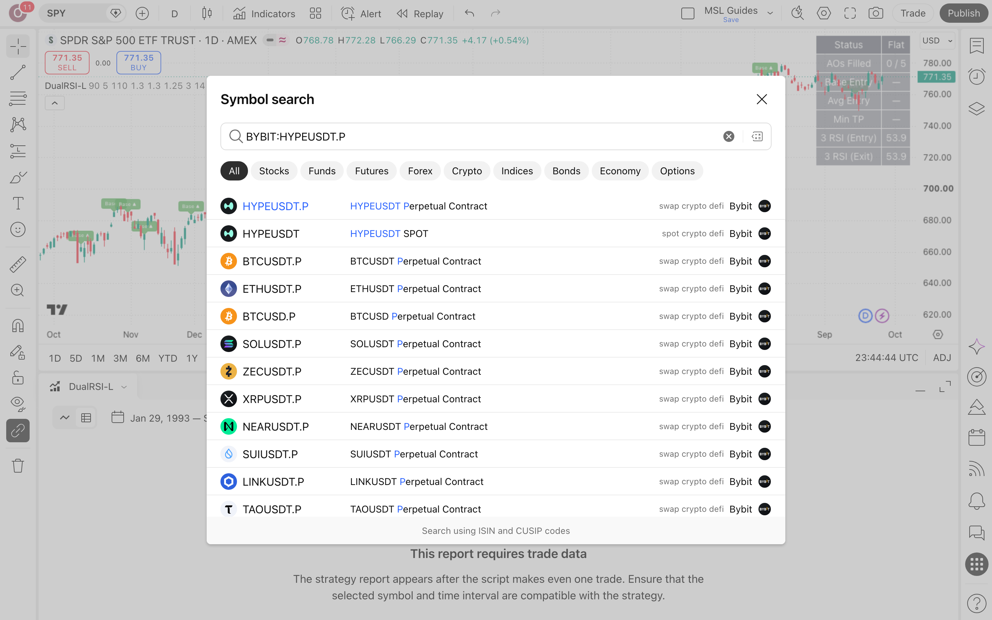The height and width of the screenshot is (620, 992).
Task: Click the Trade button
Action: (913, 13)
